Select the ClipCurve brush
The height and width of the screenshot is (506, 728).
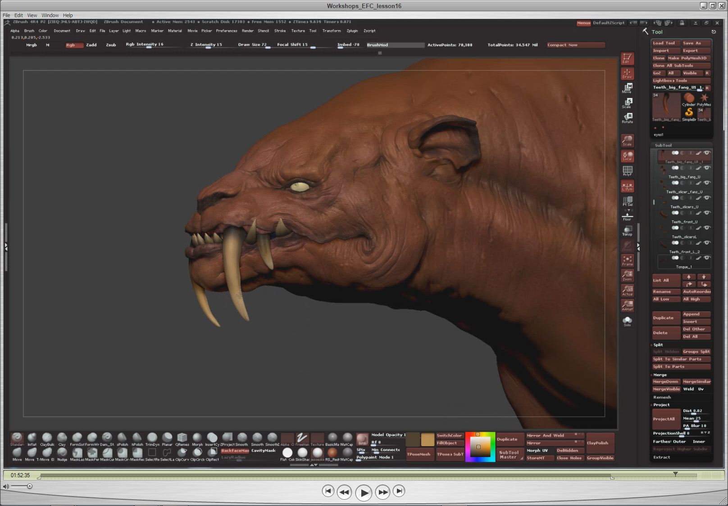pos(182,453)
